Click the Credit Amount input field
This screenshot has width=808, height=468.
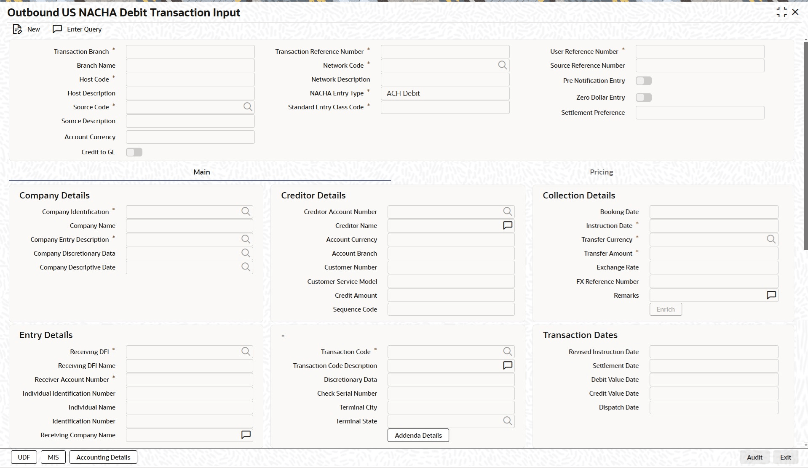point(451,295)
